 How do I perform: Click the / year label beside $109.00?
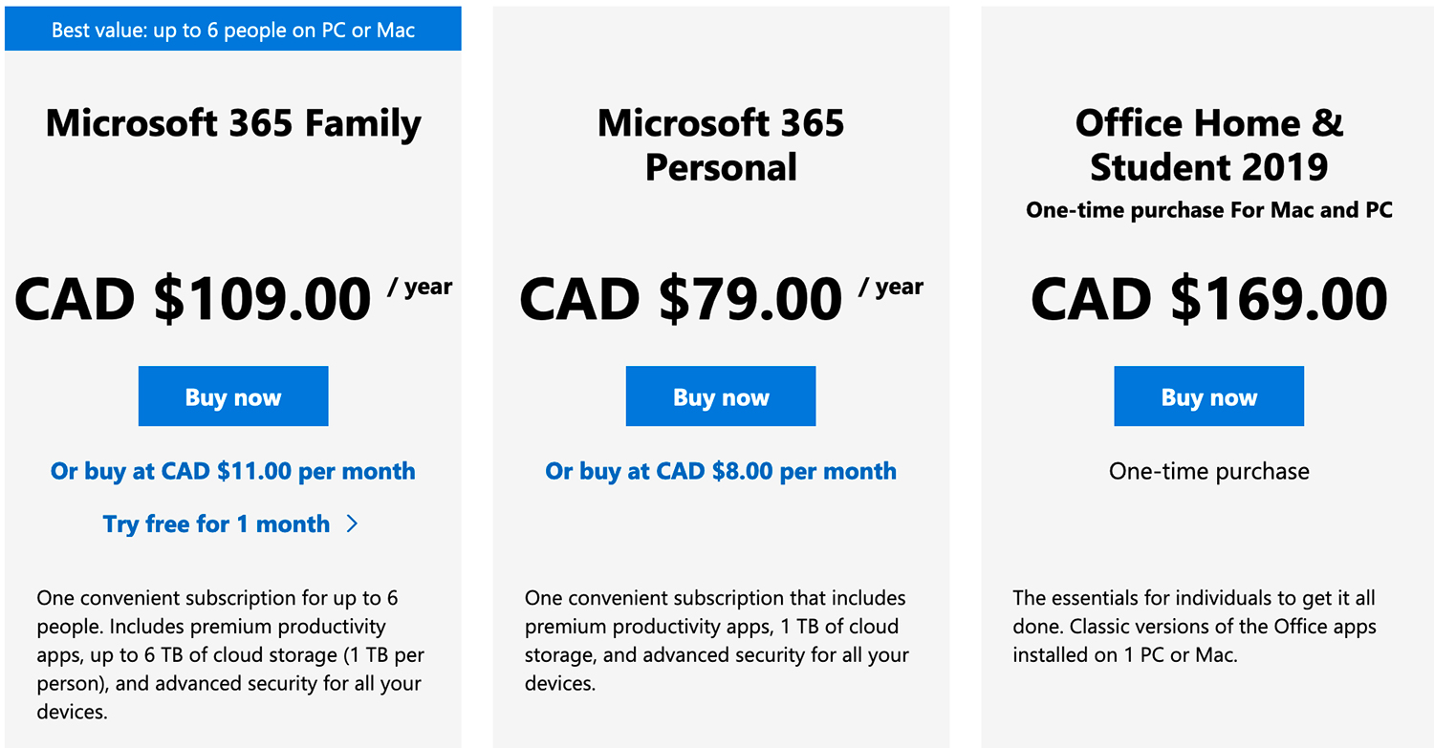pyautogui.click(x=422, y=287)
